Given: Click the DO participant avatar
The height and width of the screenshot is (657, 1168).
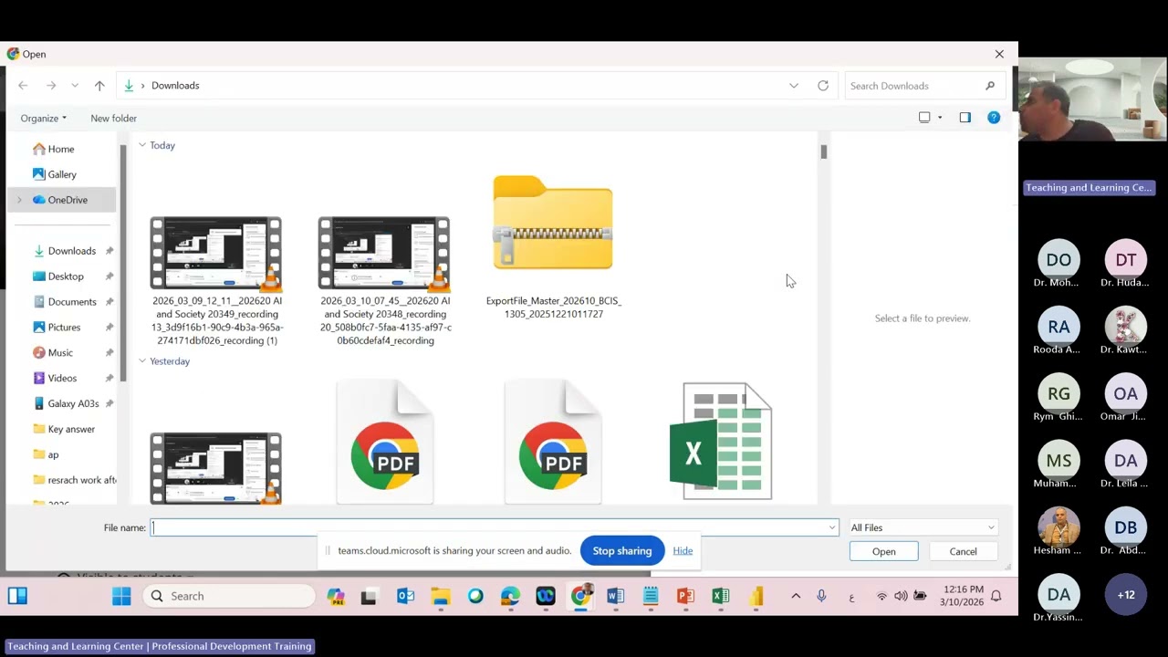Looking at the screenshot, I should [x=1058, y=260].
